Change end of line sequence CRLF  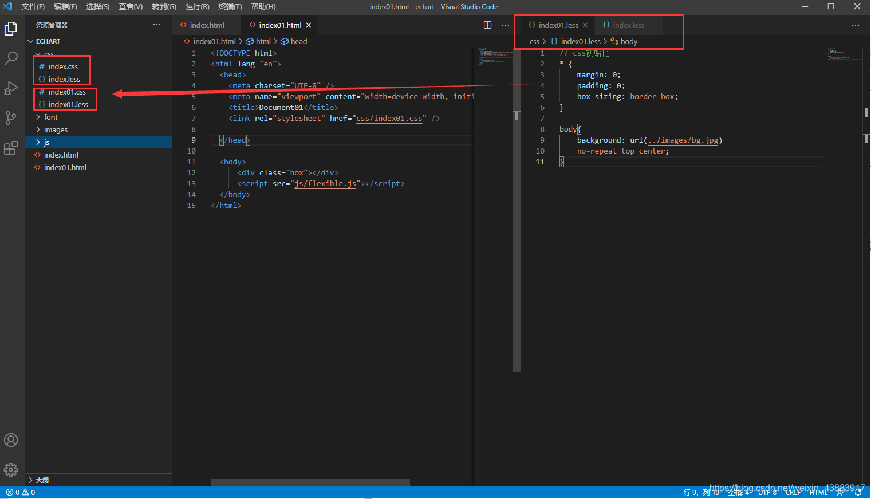[793, 492]
